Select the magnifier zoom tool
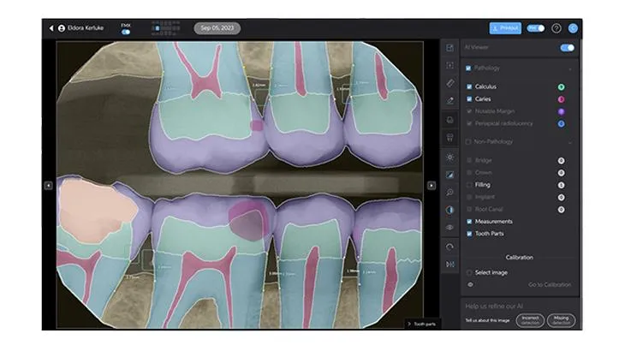Image resolution: width=625 pixels, height=351 pixels. pyautogui.click(x=449, y=192)
